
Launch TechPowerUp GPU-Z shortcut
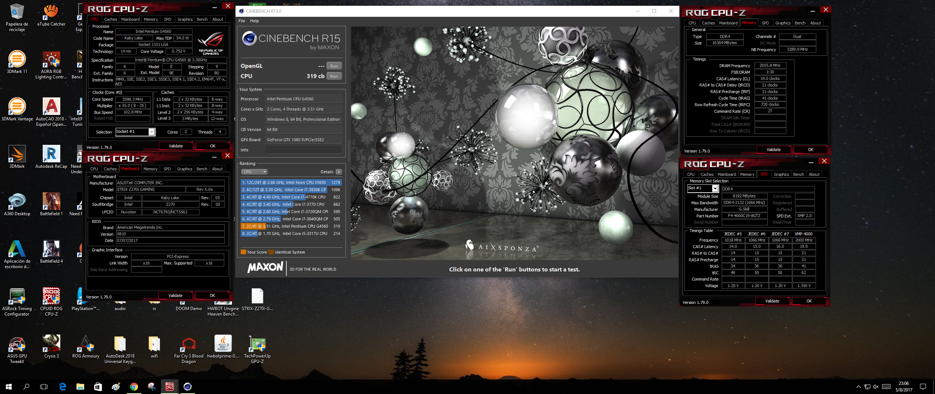[x=257, y=349]
